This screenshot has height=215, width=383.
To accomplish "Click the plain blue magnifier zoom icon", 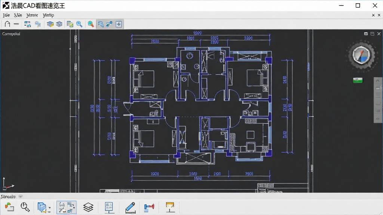I will click(79, 24).
